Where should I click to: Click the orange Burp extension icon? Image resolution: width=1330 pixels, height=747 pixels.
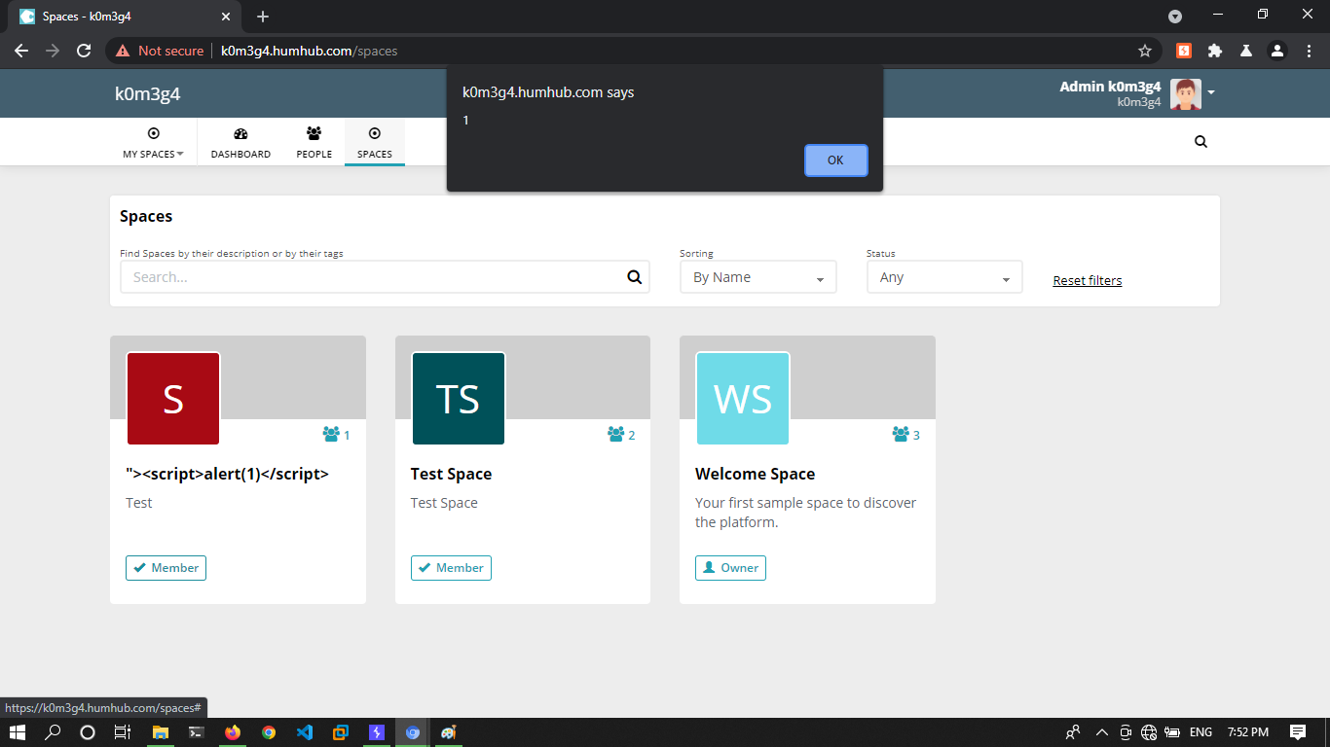point(1184,51)
